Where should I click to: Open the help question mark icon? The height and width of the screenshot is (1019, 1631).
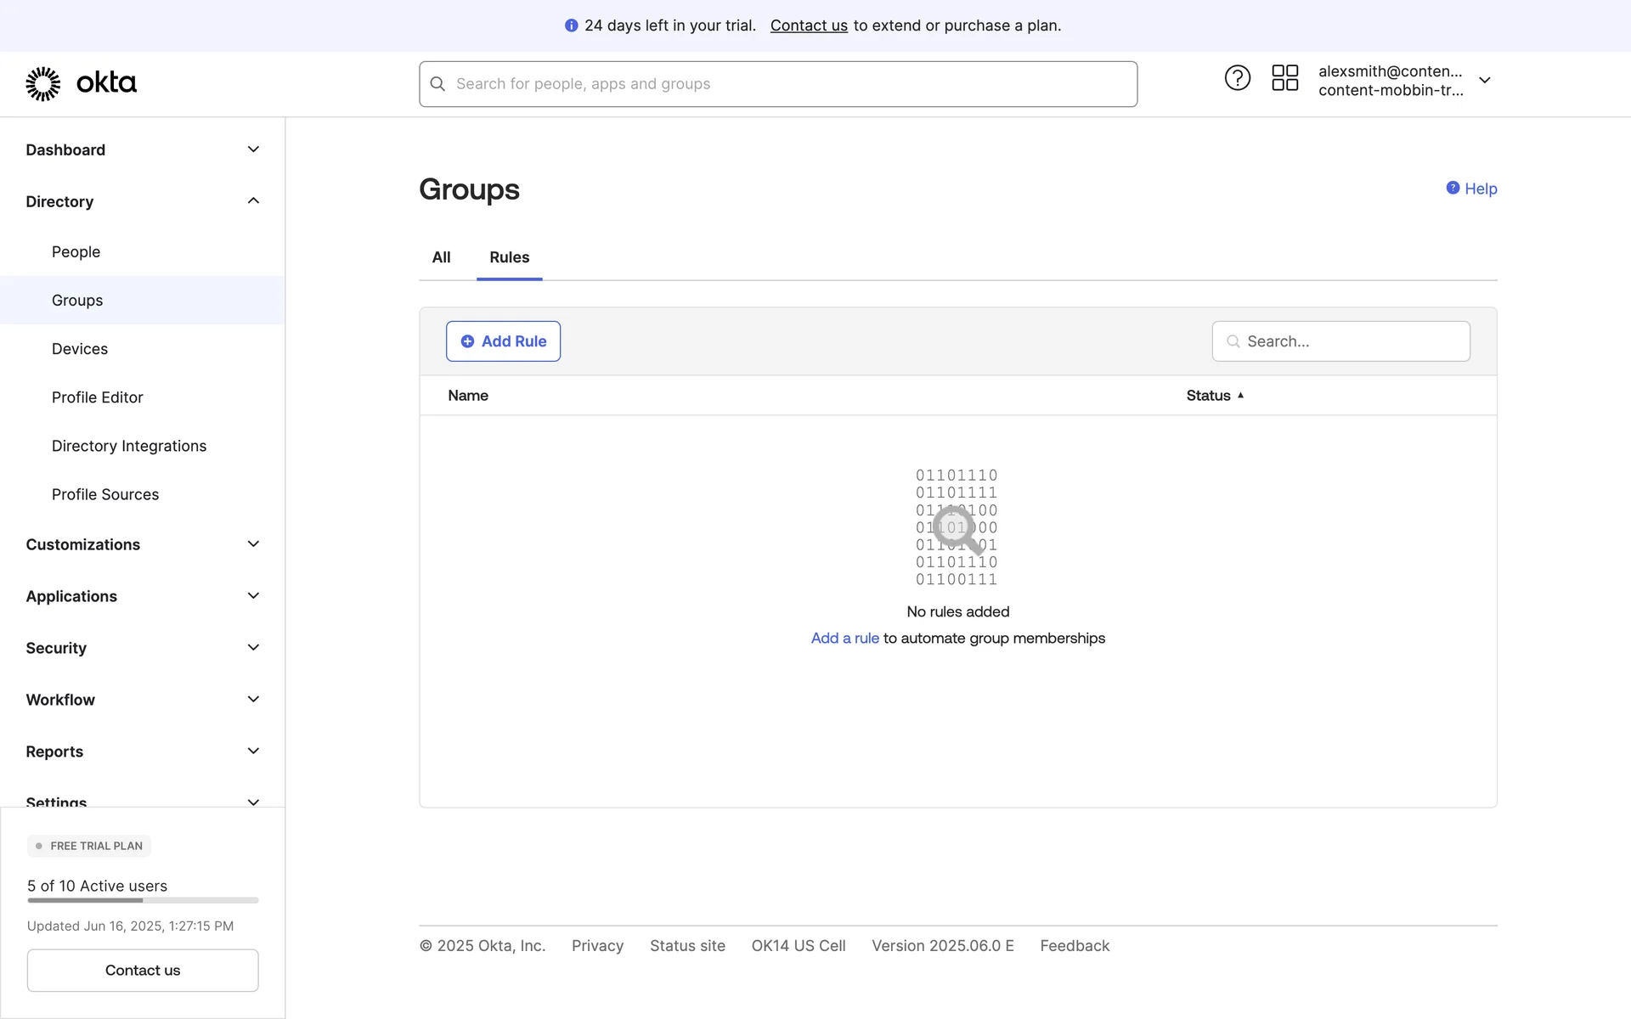click(x=1237, y=78)
